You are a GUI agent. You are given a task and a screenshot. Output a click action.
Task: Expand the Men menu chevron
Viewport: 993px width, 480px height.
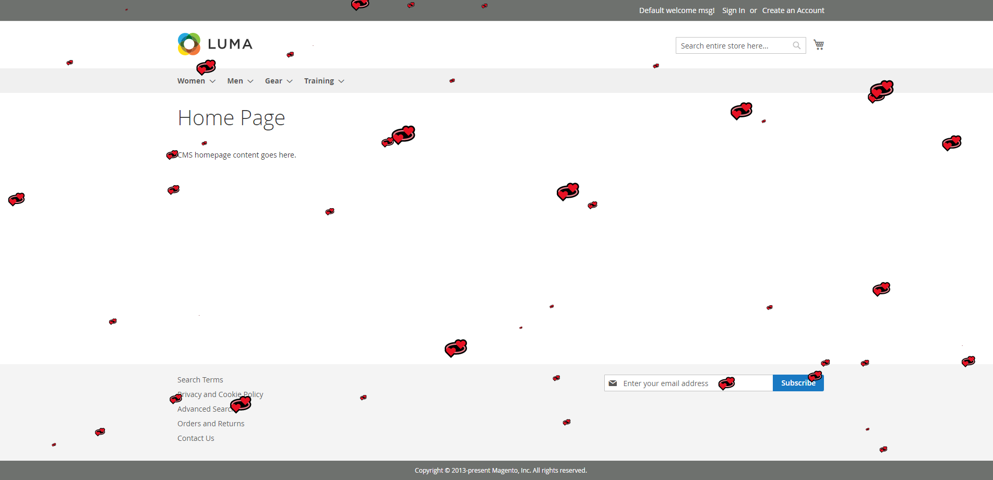[250, 81]
